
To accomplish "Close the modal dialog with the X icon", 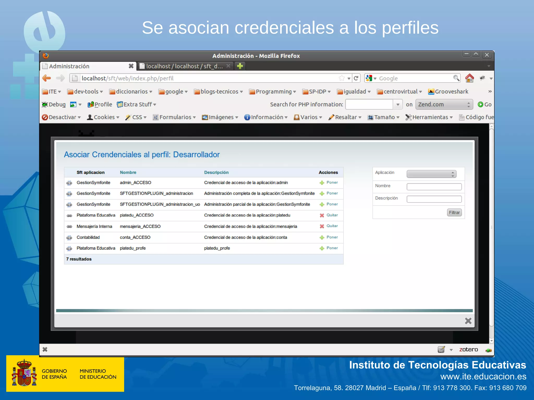I will (x=468, y=321).
